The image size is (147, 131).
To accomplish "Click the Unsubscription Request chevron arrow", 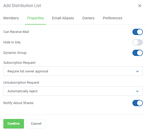I will coord(137,91).
